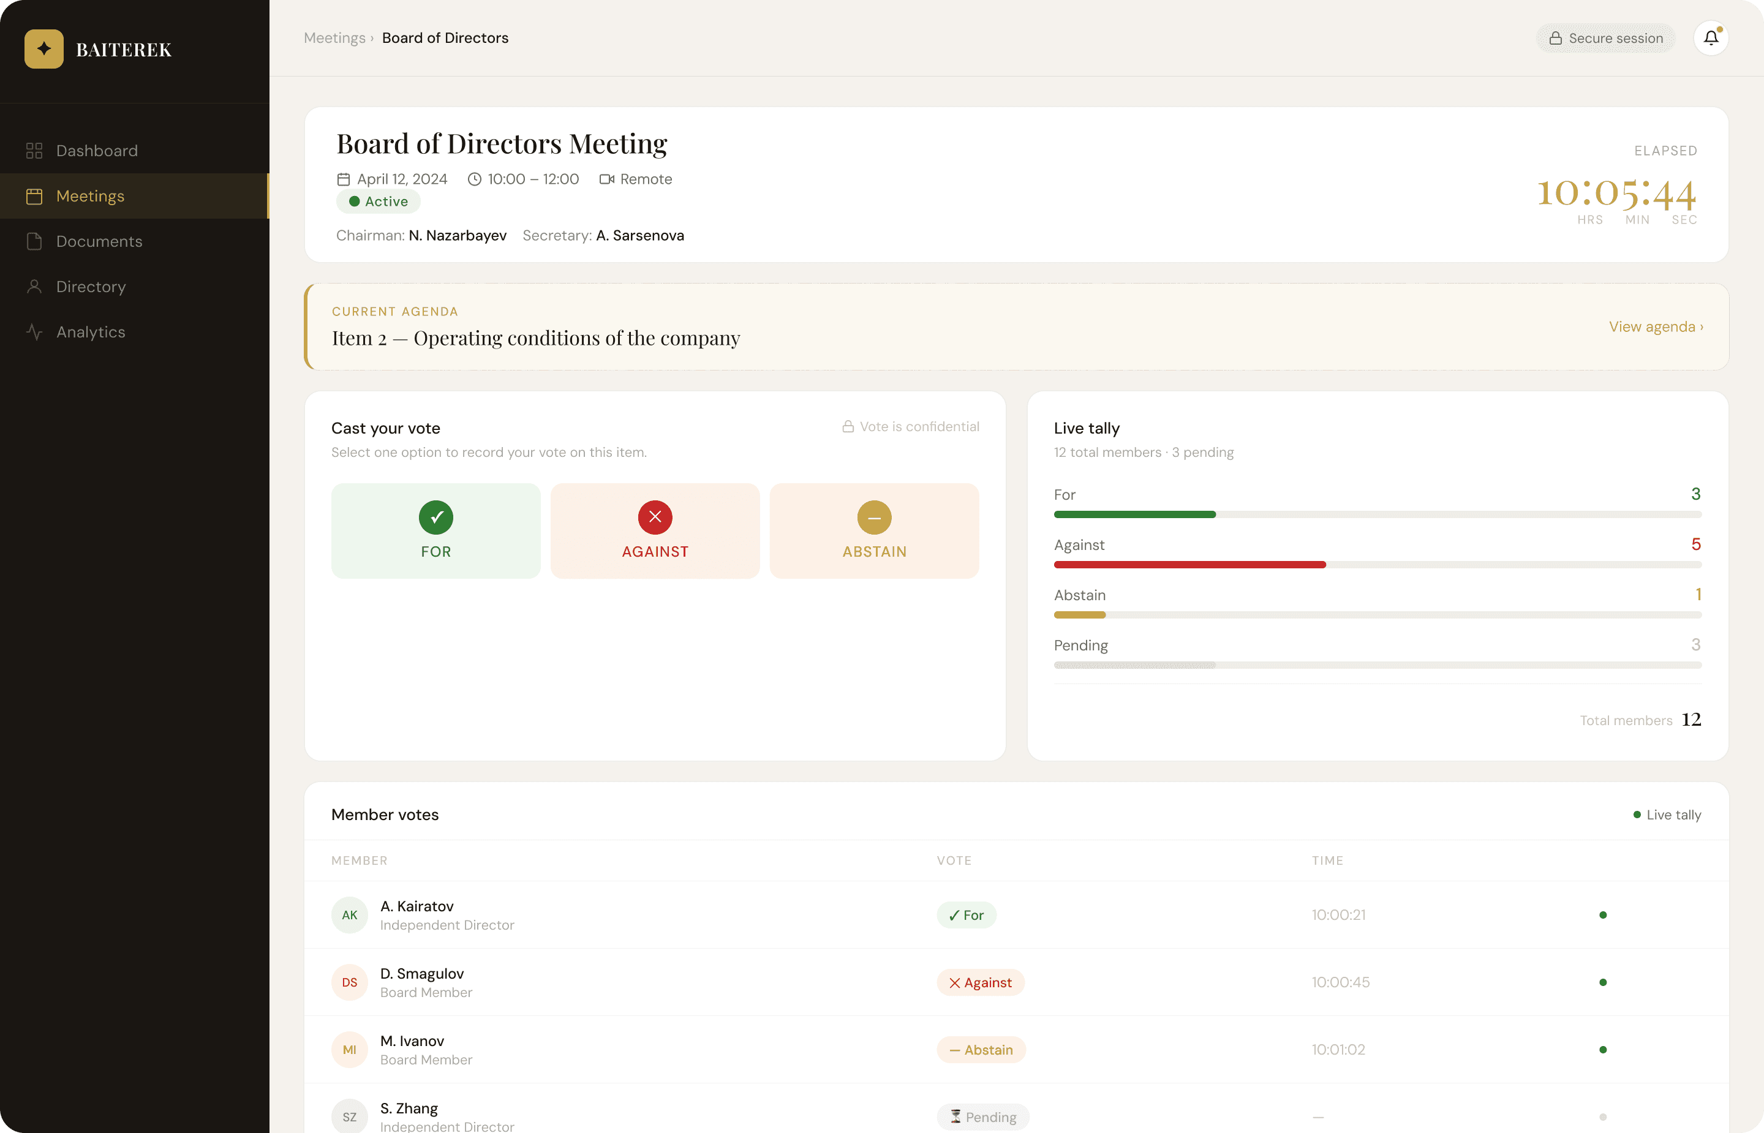1764x1133 pixels.
Task: Go back to Meetings in breadcrumb
Action: (334, 38)
